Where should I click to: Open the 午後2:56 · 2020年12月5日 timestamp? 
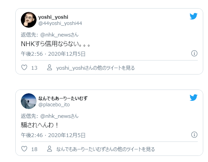53,54
